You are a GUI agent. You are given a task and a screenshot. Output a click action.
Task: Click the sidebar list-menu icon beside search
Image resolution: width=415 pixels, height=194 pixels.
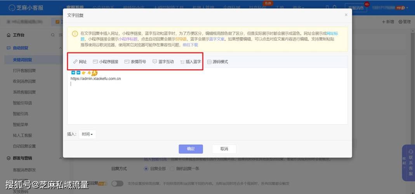point(61,35)
